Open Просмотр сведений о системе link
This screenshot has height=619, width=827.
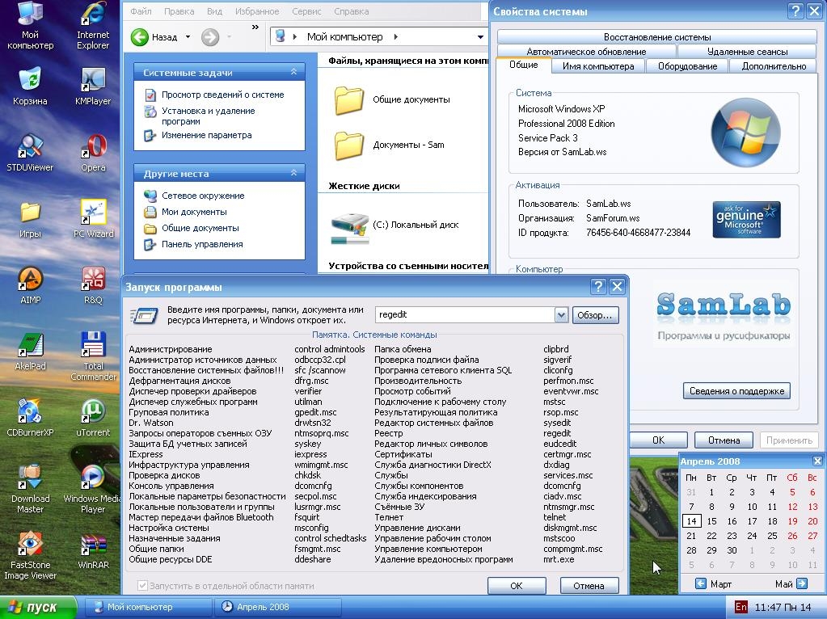pos(222,95)
